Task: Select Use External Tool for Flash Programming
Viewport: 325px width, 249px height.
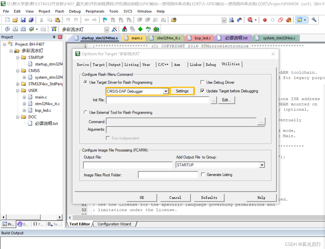Action: pyautogui.click(x=85, y=112)
